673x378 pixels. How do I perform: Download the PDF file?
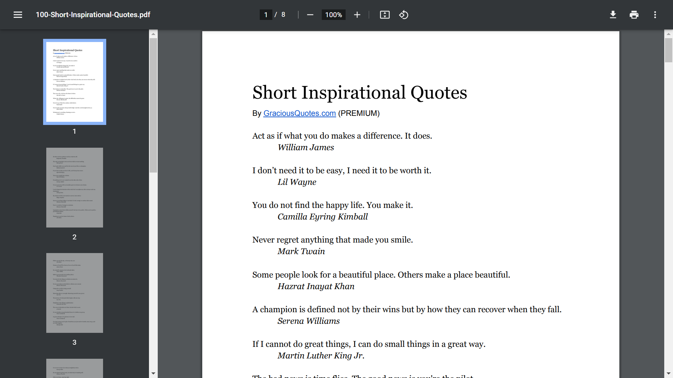613,15
